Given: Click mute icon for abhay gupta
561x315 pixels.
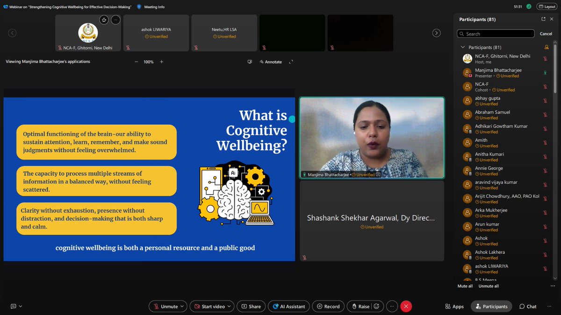Looking at the screenshot, I should (x=545, y=101).
